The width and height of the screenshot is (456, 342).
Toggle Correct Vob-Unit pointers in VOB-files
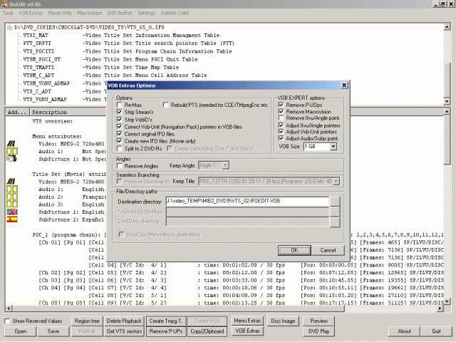[119, 127]
